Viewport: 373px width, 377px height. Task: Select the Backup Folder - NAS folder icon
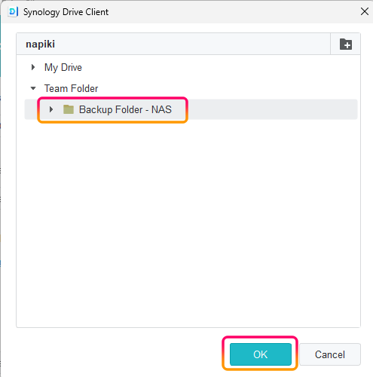[69, 109]
